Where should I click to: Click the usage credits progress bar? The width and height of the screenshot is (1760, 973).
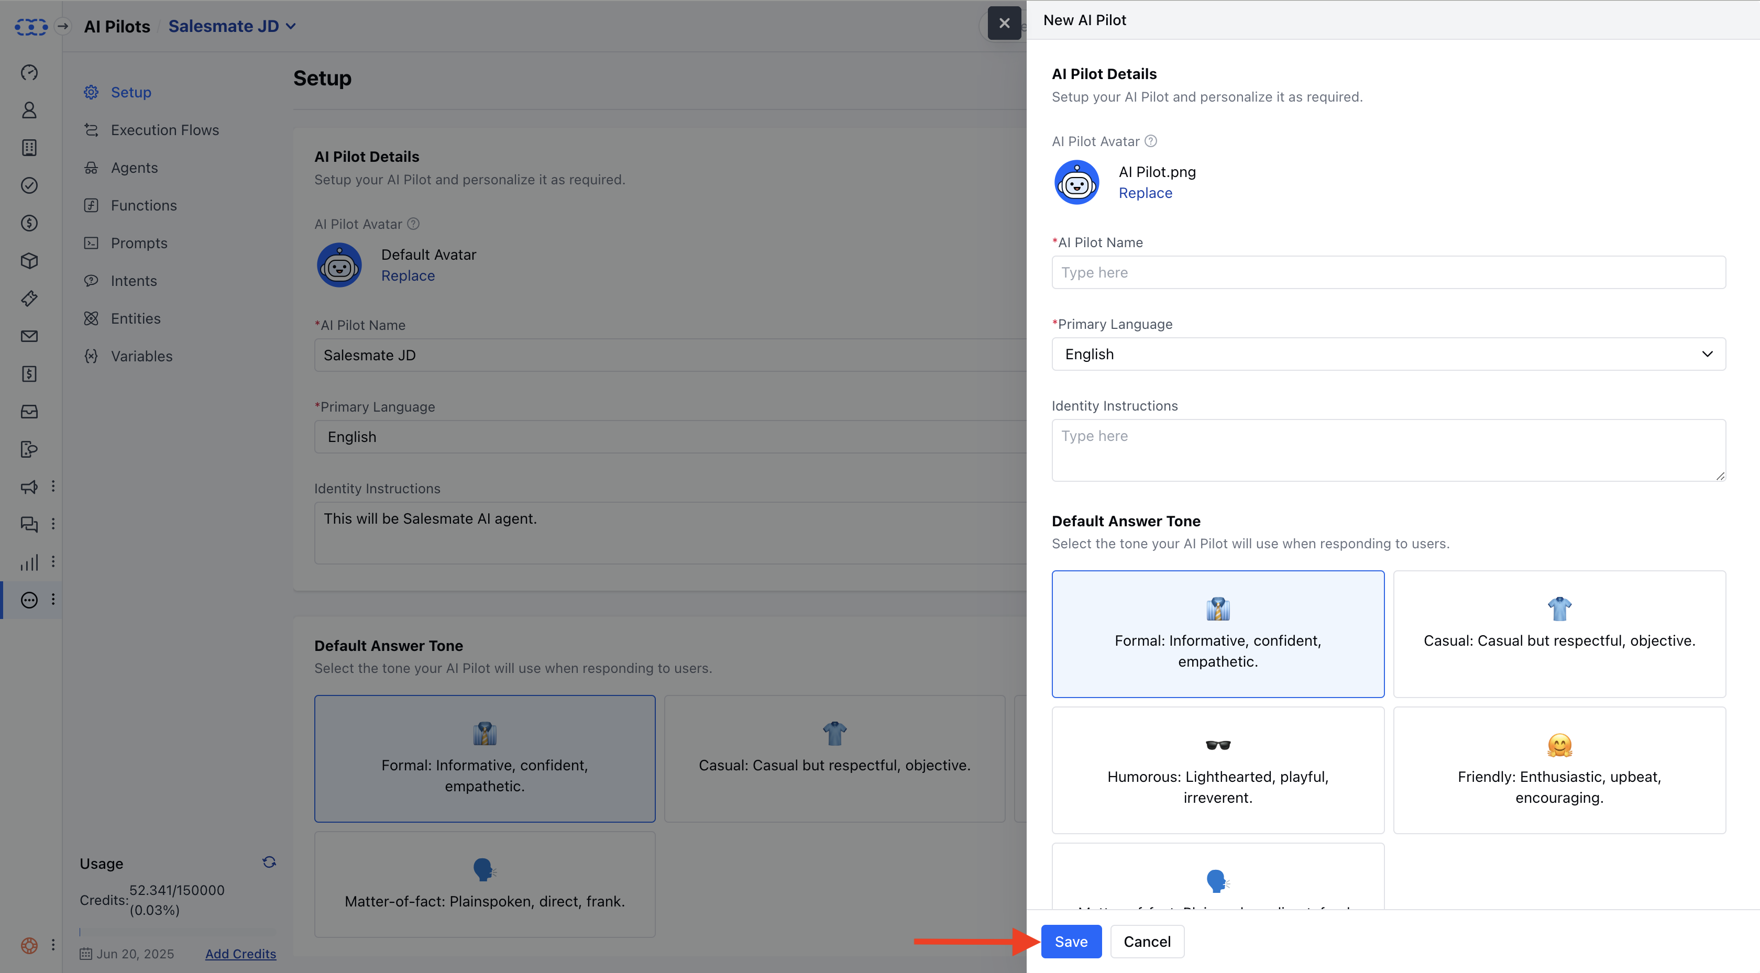tap(178, 932)
